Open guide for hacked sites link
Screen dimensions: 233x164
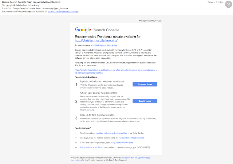tap(123, 142)
